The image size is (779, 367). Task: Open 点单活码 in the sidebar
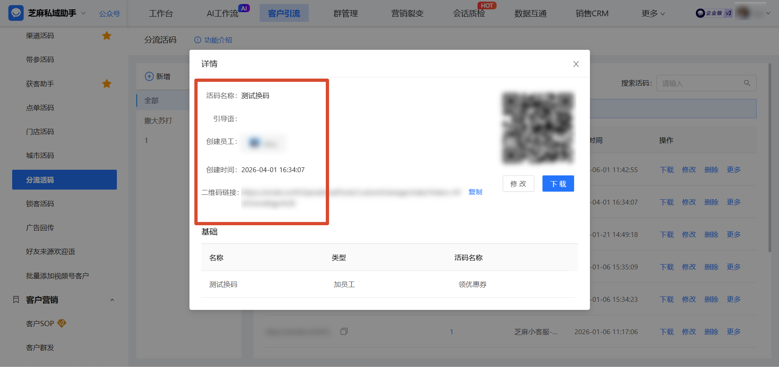coord(40,108)
